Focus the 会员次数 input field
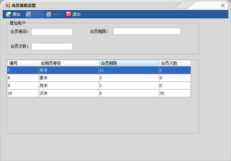Screen dimensions: 231x161 (52, 46)
